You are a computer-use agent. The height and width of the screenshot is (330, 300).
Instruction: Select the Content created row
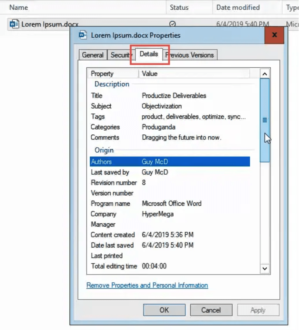click(170, 235)
